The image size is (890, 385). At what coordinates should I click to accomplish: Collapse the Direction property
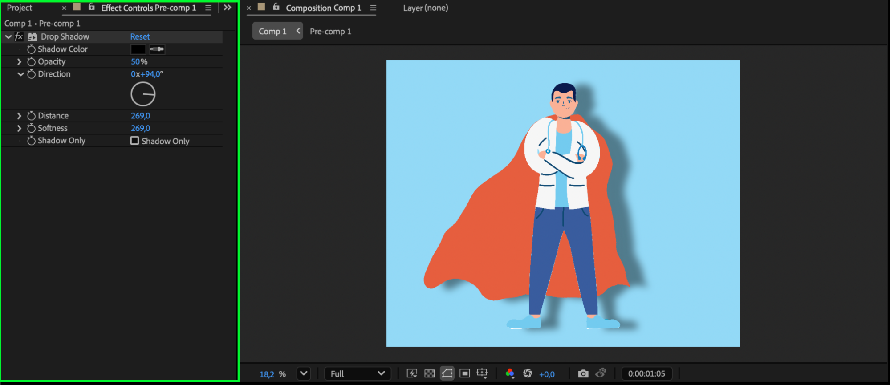coord(20,74)
